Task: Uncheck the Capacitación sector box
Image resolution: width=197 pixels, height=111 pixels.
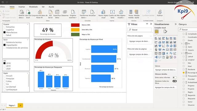Action: [x=5, y=45]
